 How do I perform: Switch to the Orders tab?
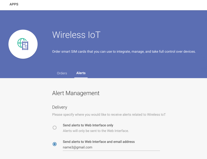(x=62, y=73)
